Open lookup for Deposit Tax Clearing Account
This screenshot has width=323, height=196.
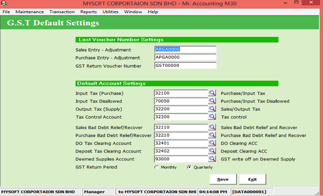pyautogui.click(x=212, y=151)
